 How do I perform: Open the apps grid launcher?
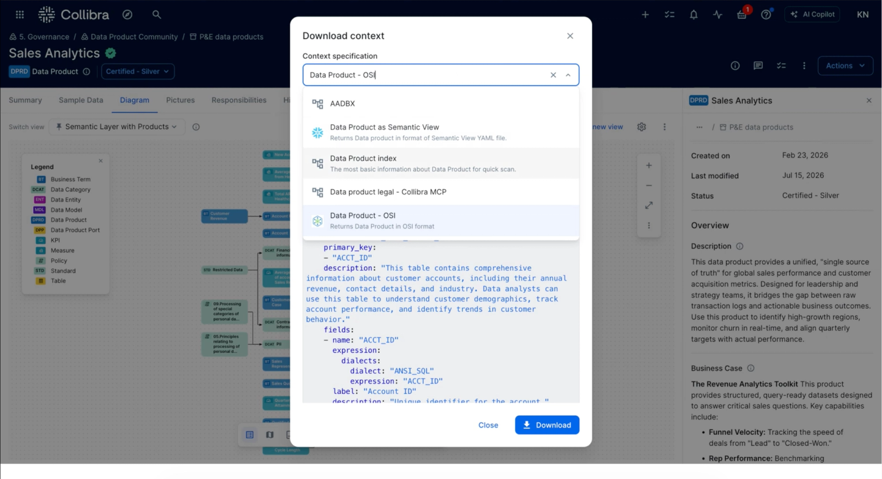[x=20, y=14]
